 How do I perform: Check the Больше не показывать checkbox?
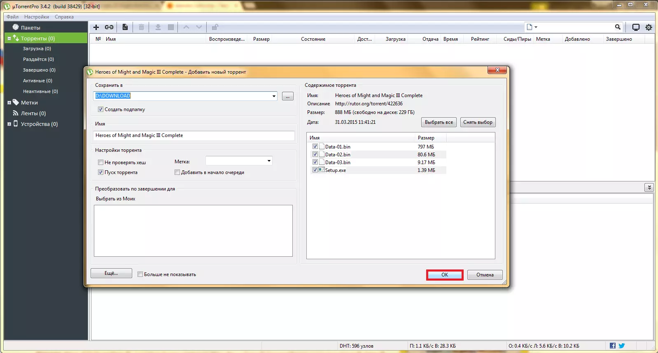140,274
